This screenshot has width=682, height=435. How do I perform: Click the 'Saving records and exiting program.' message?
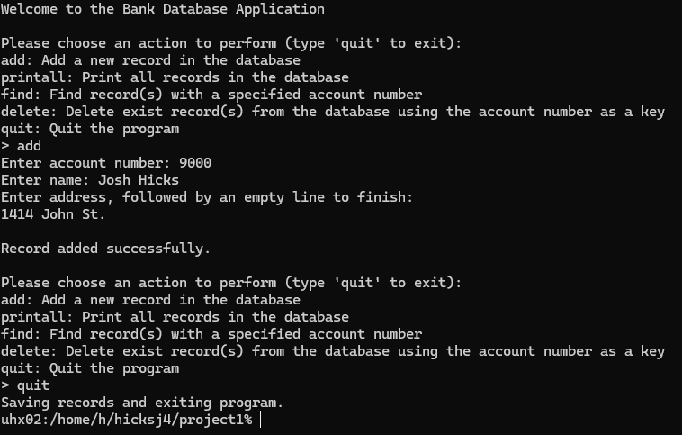click(142, 403)
